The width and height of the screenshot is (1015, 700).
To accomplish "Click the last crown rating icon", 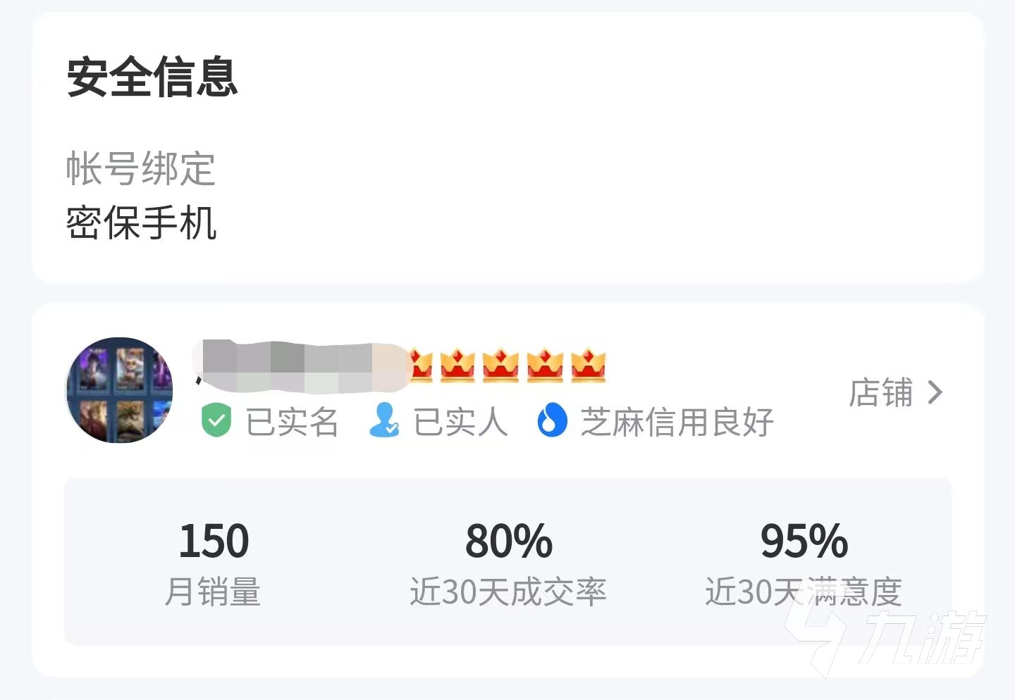I will click(589, 365).
